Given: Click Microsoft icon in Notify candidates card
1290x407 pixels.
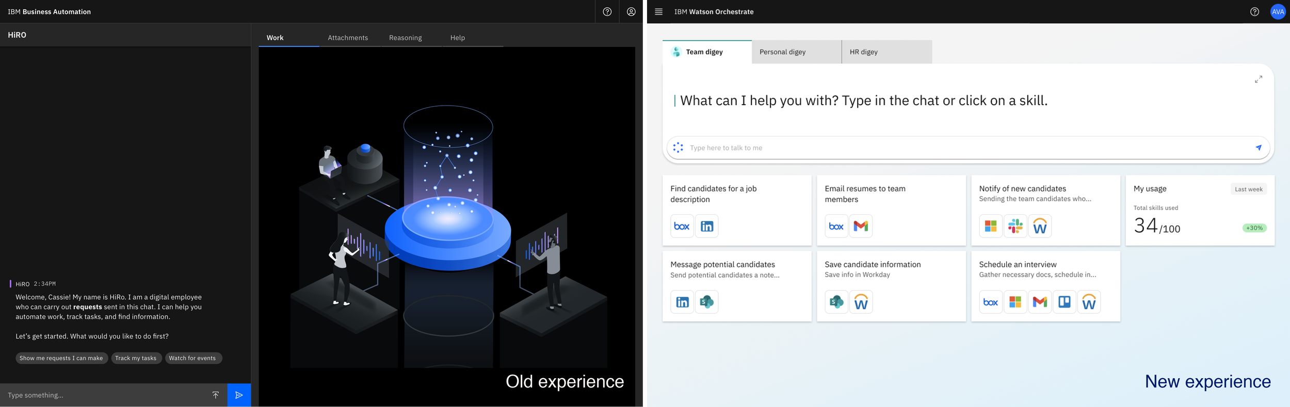Looking at the screenshot, I should point(991,226).
